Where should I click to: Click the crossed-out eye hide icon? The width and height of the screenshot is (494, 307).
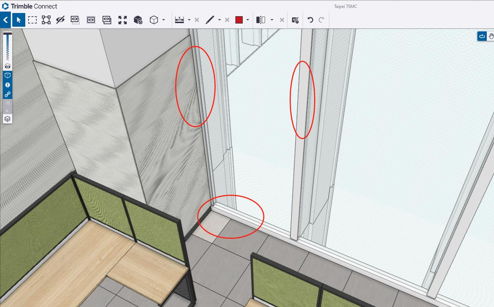60,20
